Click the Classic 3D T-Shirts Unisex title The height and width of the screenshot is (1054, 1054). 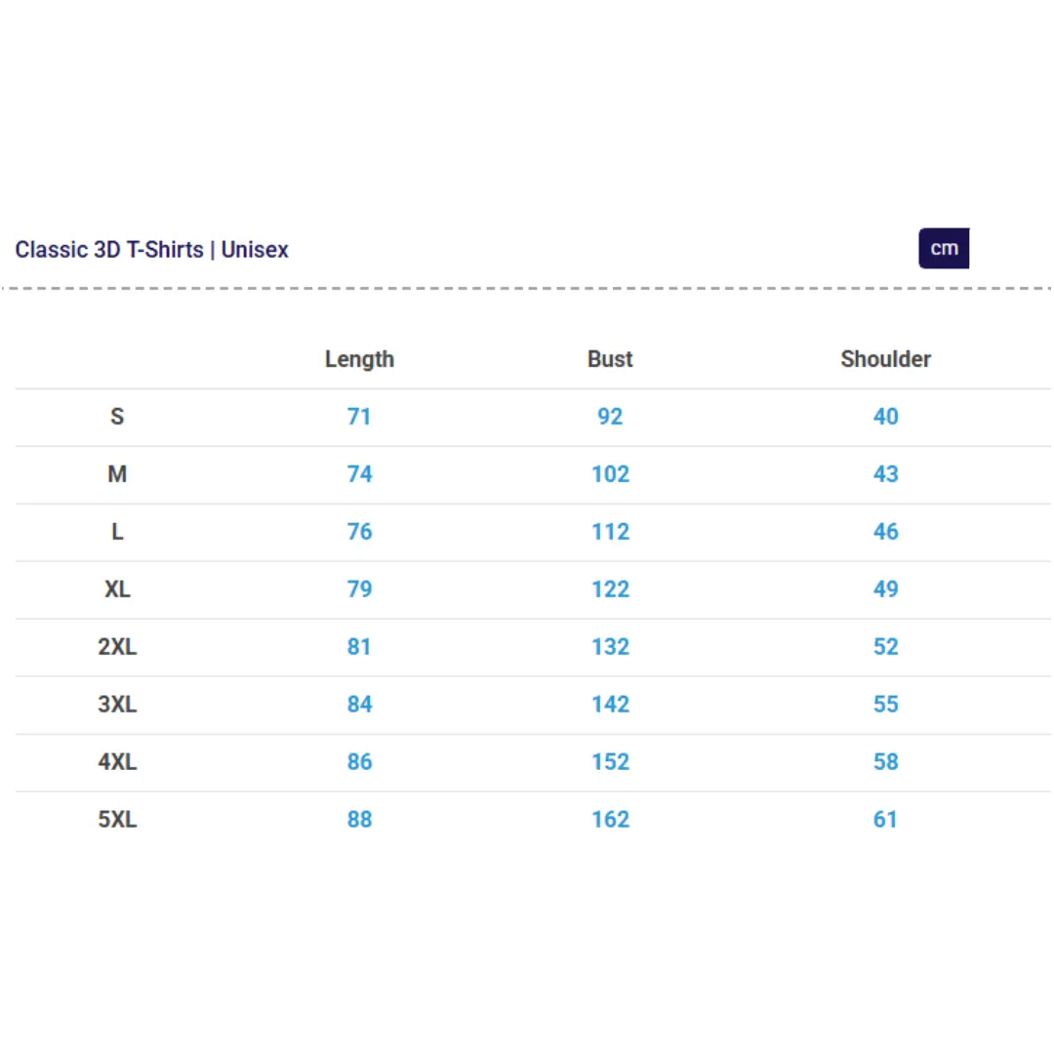(x=151, y=249)
